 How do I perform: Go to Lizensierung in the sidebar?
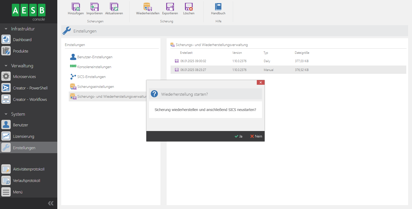pos(23,136)
